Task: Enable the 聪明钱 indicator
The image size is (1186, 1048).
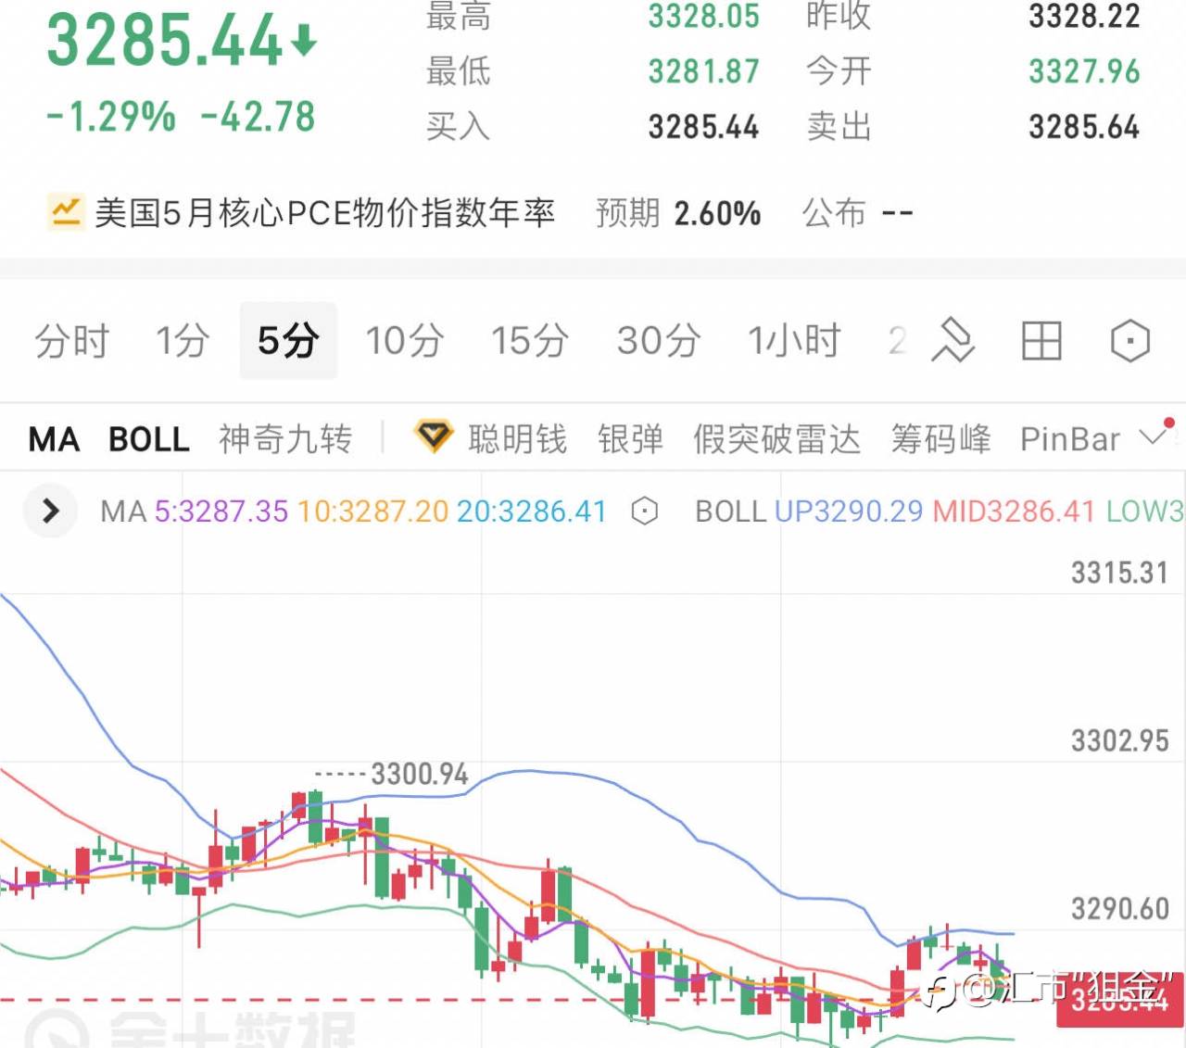Action: [517, 438]
